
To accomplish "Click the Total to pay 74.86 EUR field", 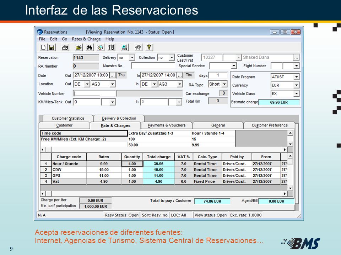I will (x=212, y=201).
